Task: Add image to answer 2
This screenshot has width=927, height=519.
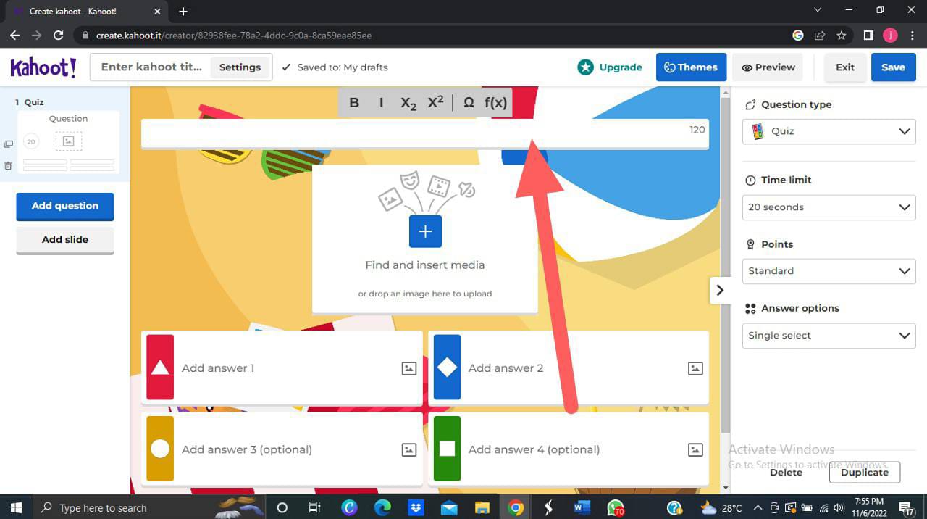Action: tap(695, 368)
